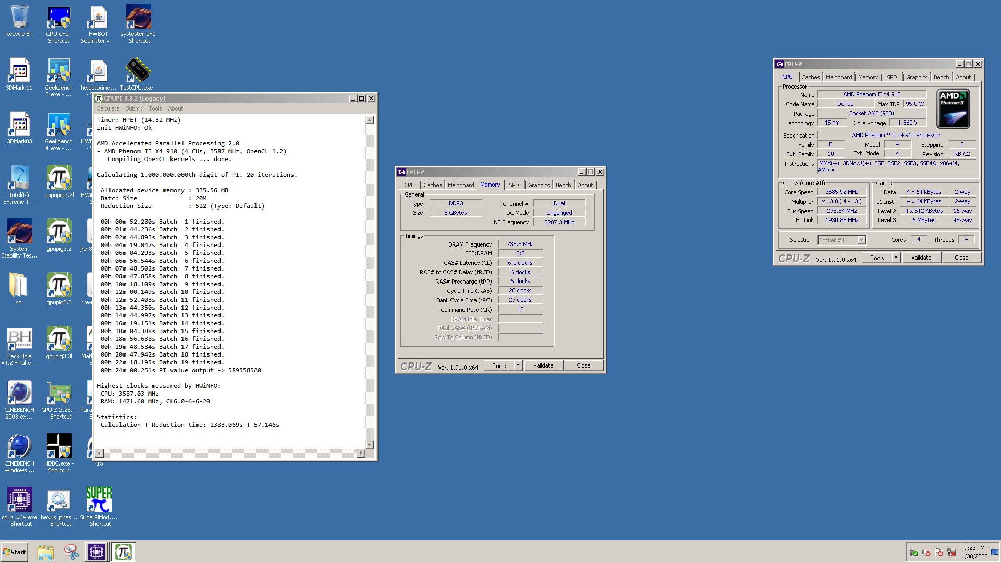This screenshot has height=563, width=1001.
Task: Open the systester.exe shortcut icon
Action: (x=138, y=24)
